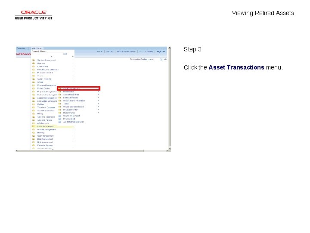Viewport: 310px width, 233px height.
Task: Click folder icon beside Program Management
Action: coord(34,85)
